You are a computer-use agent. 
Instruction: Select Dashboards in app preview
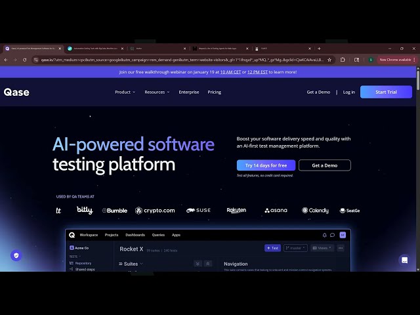pos(135,235)
